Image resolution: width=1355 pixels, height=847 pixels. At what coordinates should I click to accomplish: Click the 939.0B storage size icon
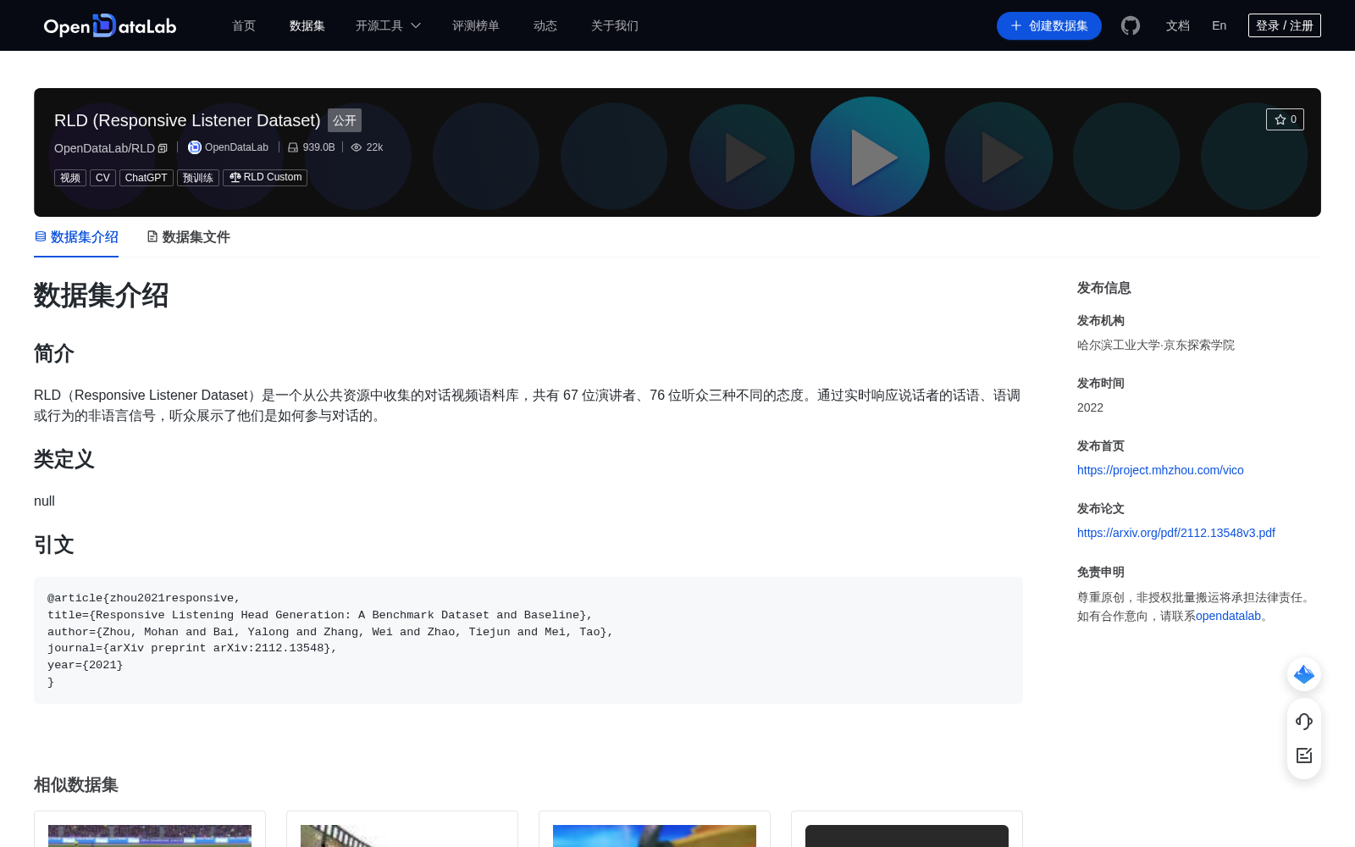tap(293, 147)
